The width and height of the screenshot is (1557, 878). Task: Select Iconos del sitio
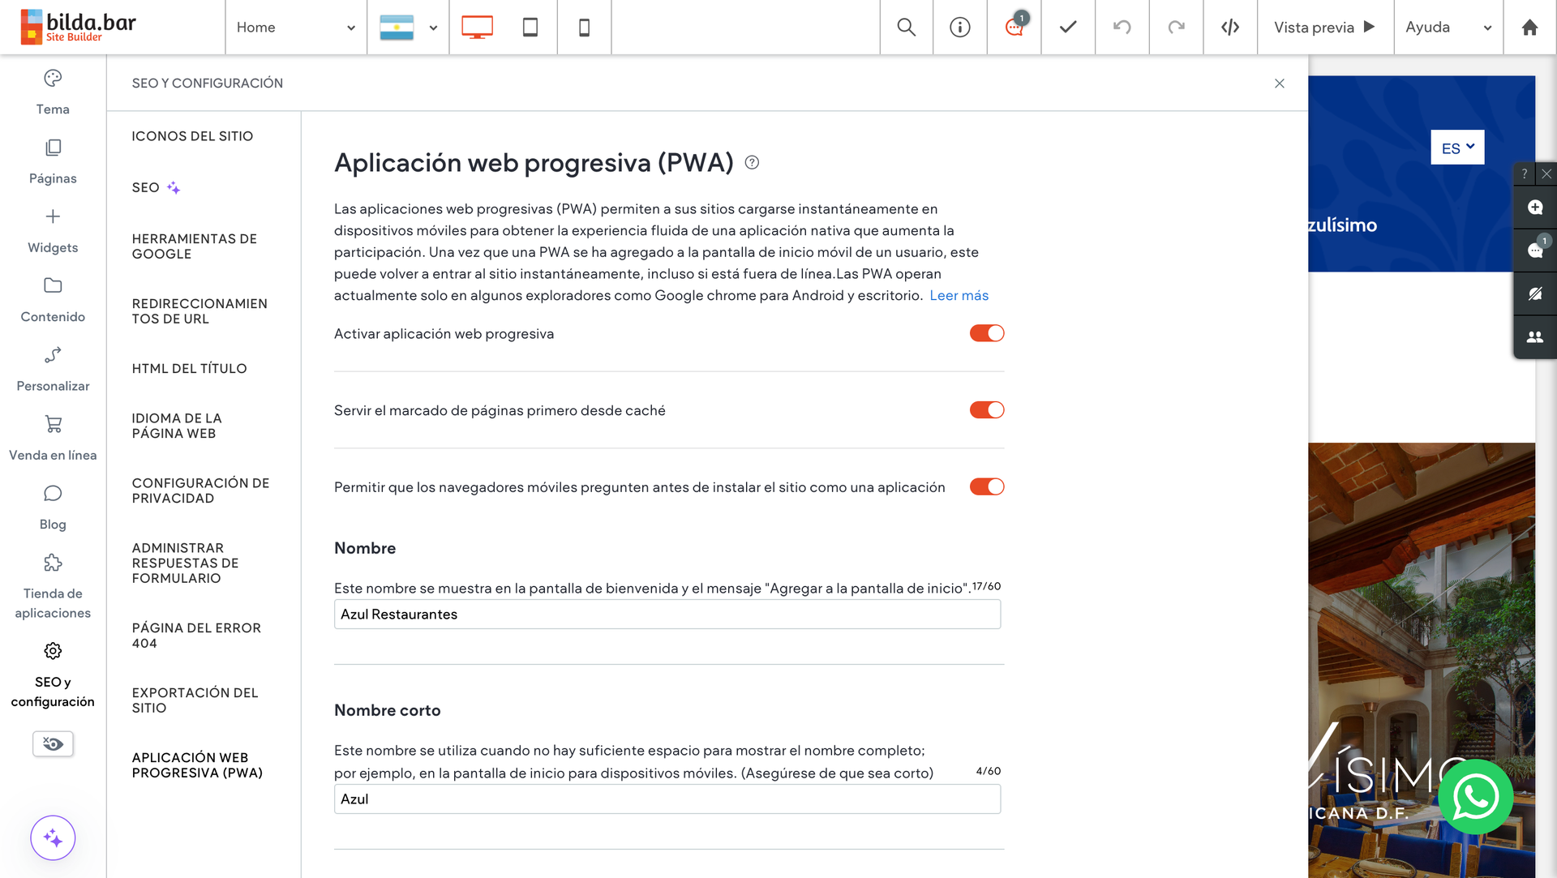192,136
